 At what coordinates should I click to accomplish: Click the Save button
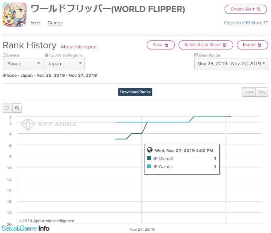pyautogui.click(x=161, y=45)
